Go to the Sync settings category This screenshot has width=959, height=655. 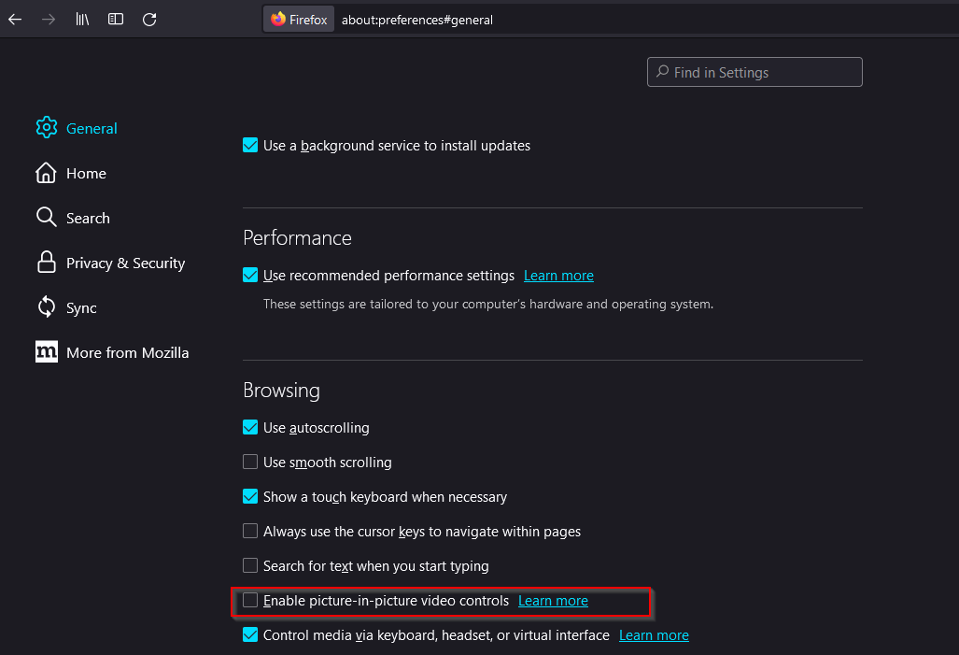coord(81,308)
